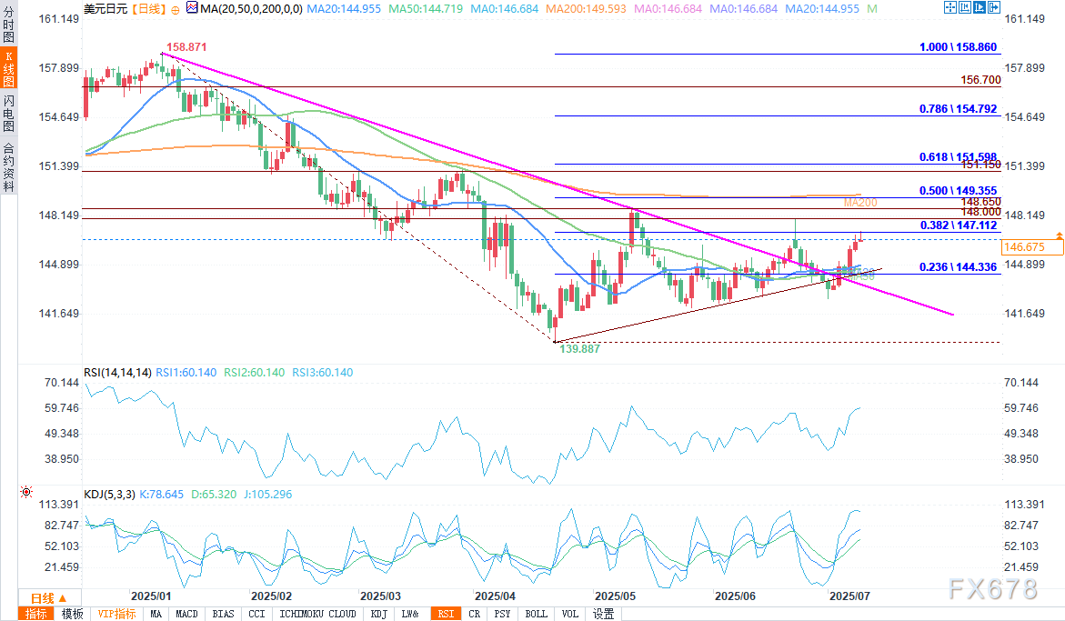Enable the BOLL indicator
Viewport: 1065px width, 621px height.
(537, 614)
